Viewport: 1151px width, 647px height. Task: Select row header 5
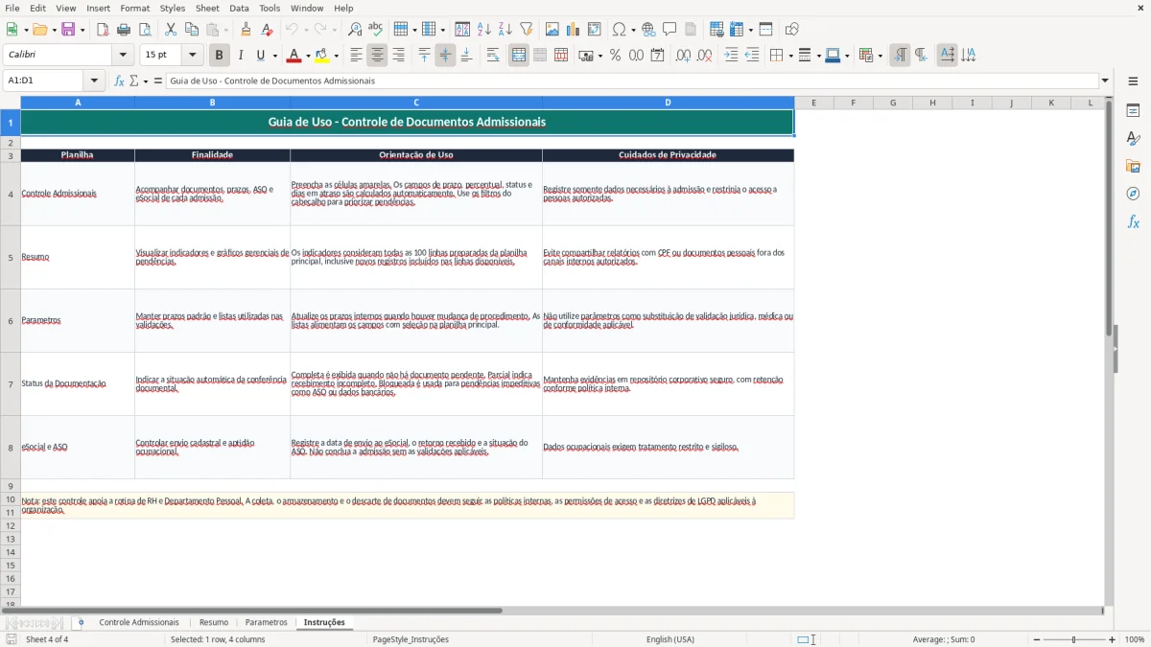pos(11,257)
